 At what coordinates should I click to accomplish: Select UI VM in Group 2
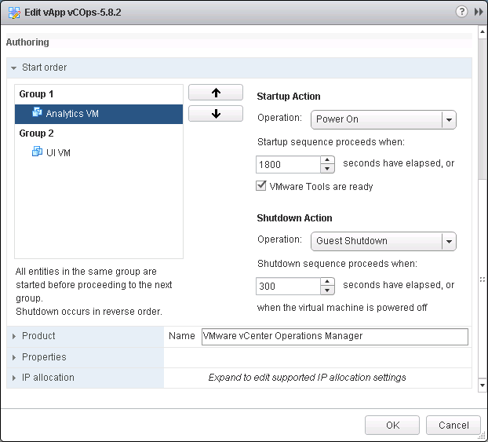pos(58,153)
